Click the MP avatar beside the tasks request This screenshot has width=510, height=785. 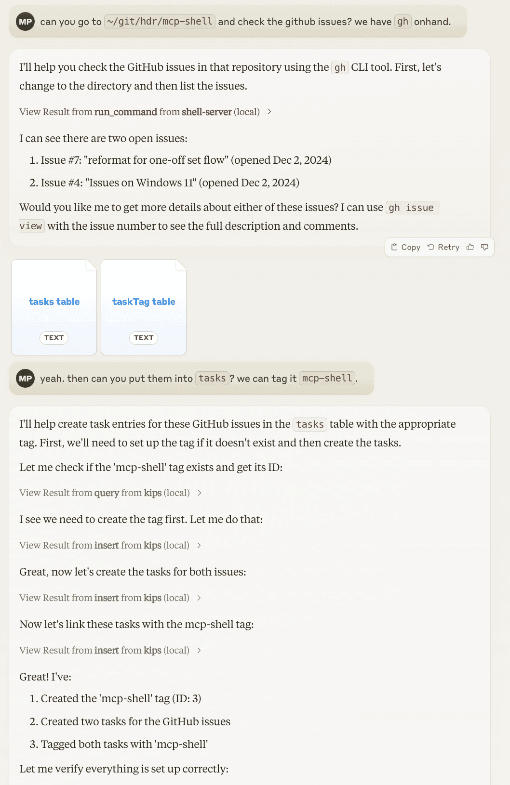point(25,379)
